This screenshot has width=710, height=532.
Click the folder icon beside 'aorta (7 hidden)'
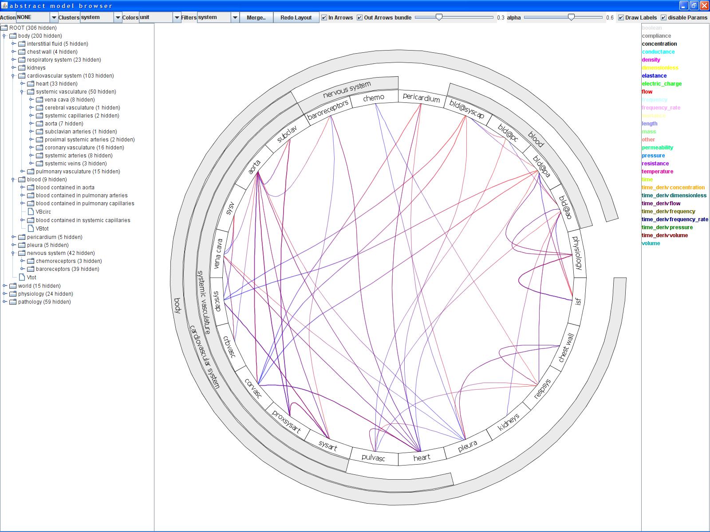39,124
